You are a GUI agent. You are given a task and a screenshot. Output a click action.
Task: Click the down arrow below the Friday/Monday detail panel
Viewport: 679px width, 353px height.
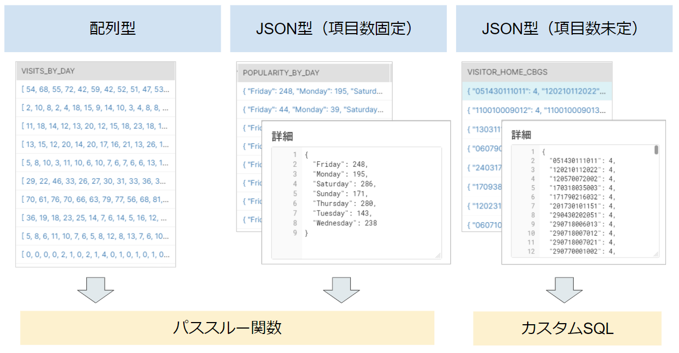click(341, 290)
